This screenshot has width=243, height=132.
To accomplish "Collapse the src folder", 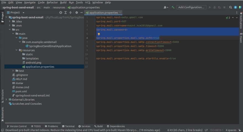I will pyautogui.click(x=10, y=29).
